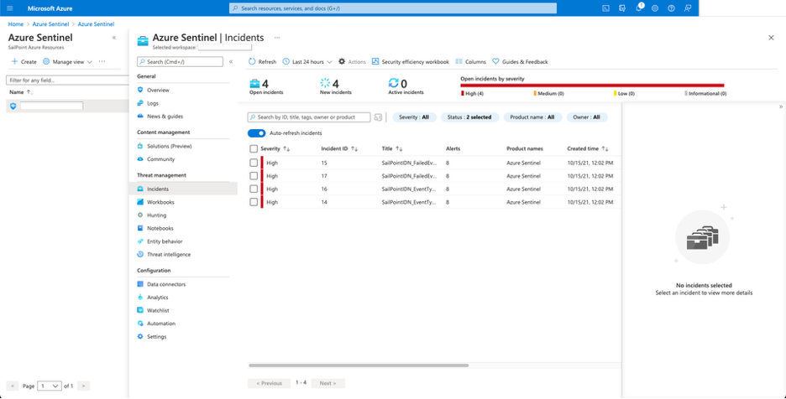Click the Create button
This screenshot has width=786, height=399.
24,61
